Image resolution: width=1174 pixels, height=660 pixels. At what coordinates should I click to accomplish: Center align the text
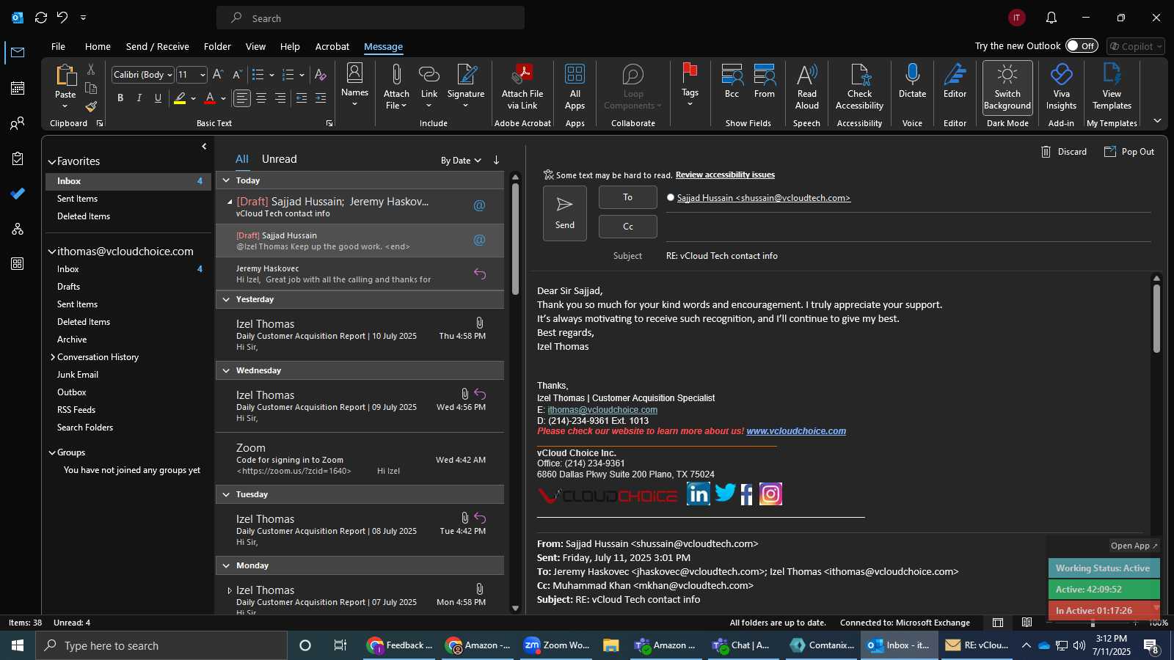[261, 98]
